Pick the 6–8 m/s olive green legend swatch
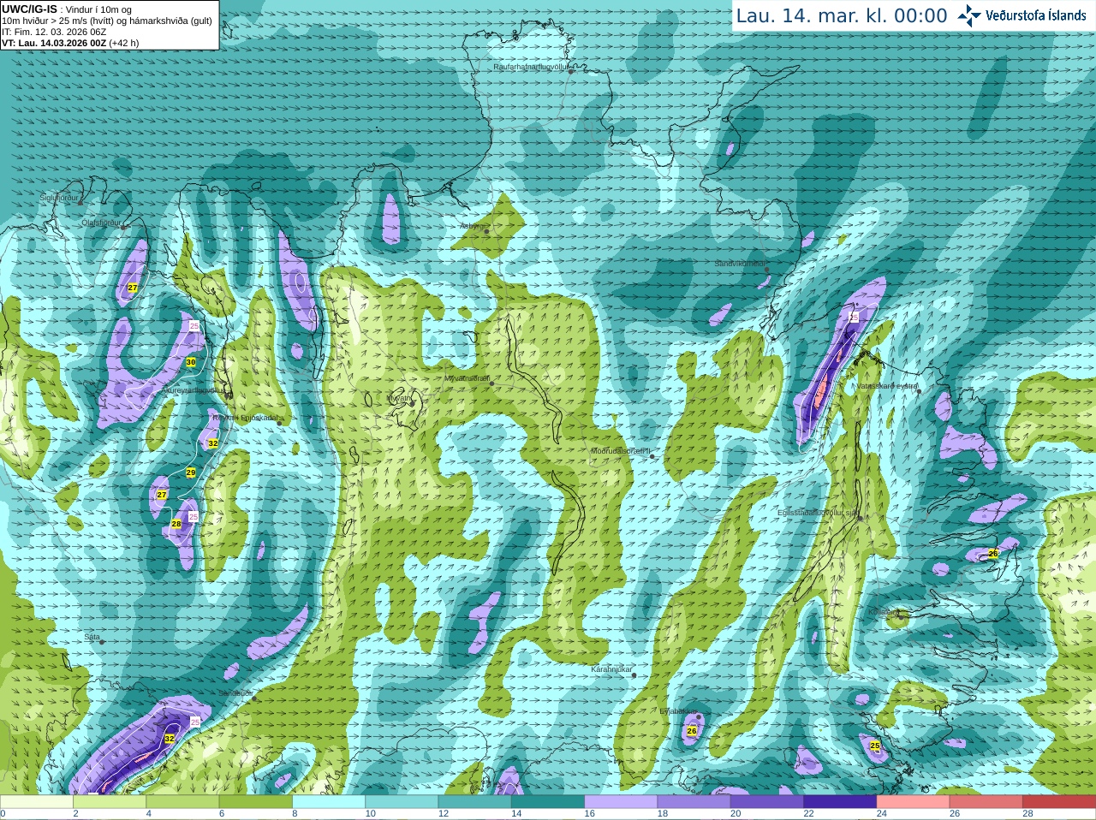Viewport: 1096px width, 820px height. [256, 802]
